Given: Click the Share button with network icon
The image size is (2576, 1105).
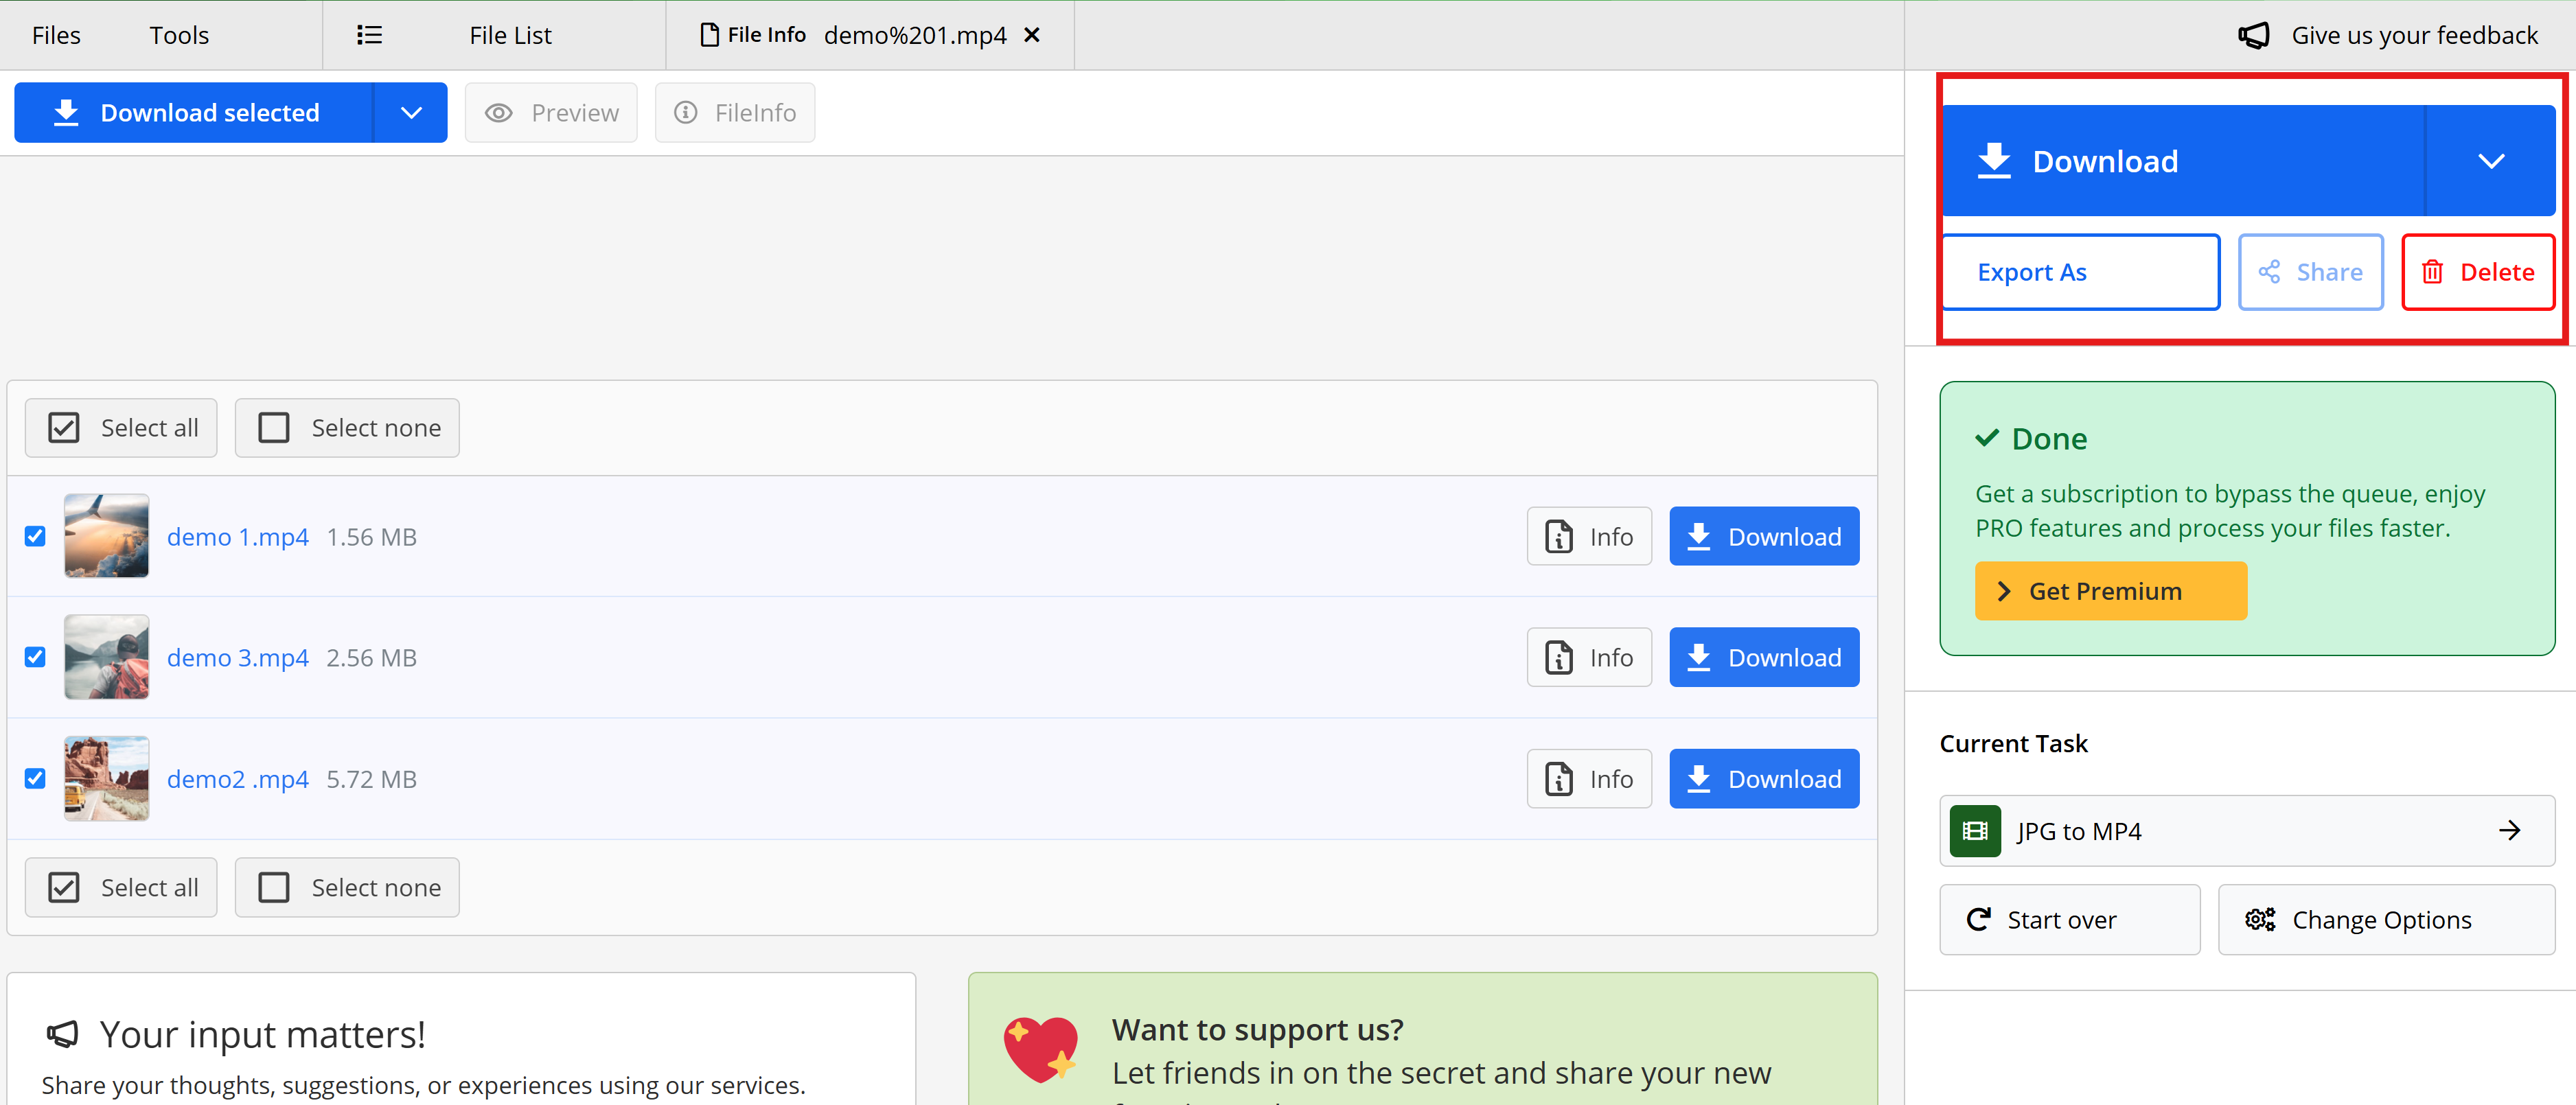Looking at the screenshot, I should pos(2310,272).
